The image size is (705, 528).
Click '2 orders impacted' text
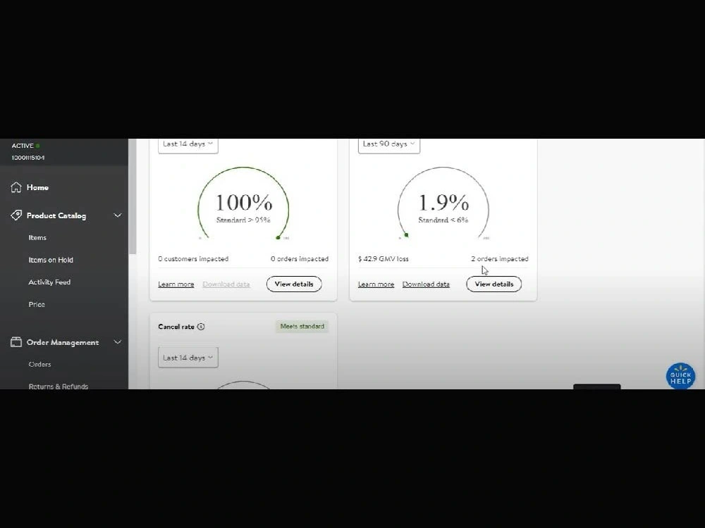[x=500, y=259]
